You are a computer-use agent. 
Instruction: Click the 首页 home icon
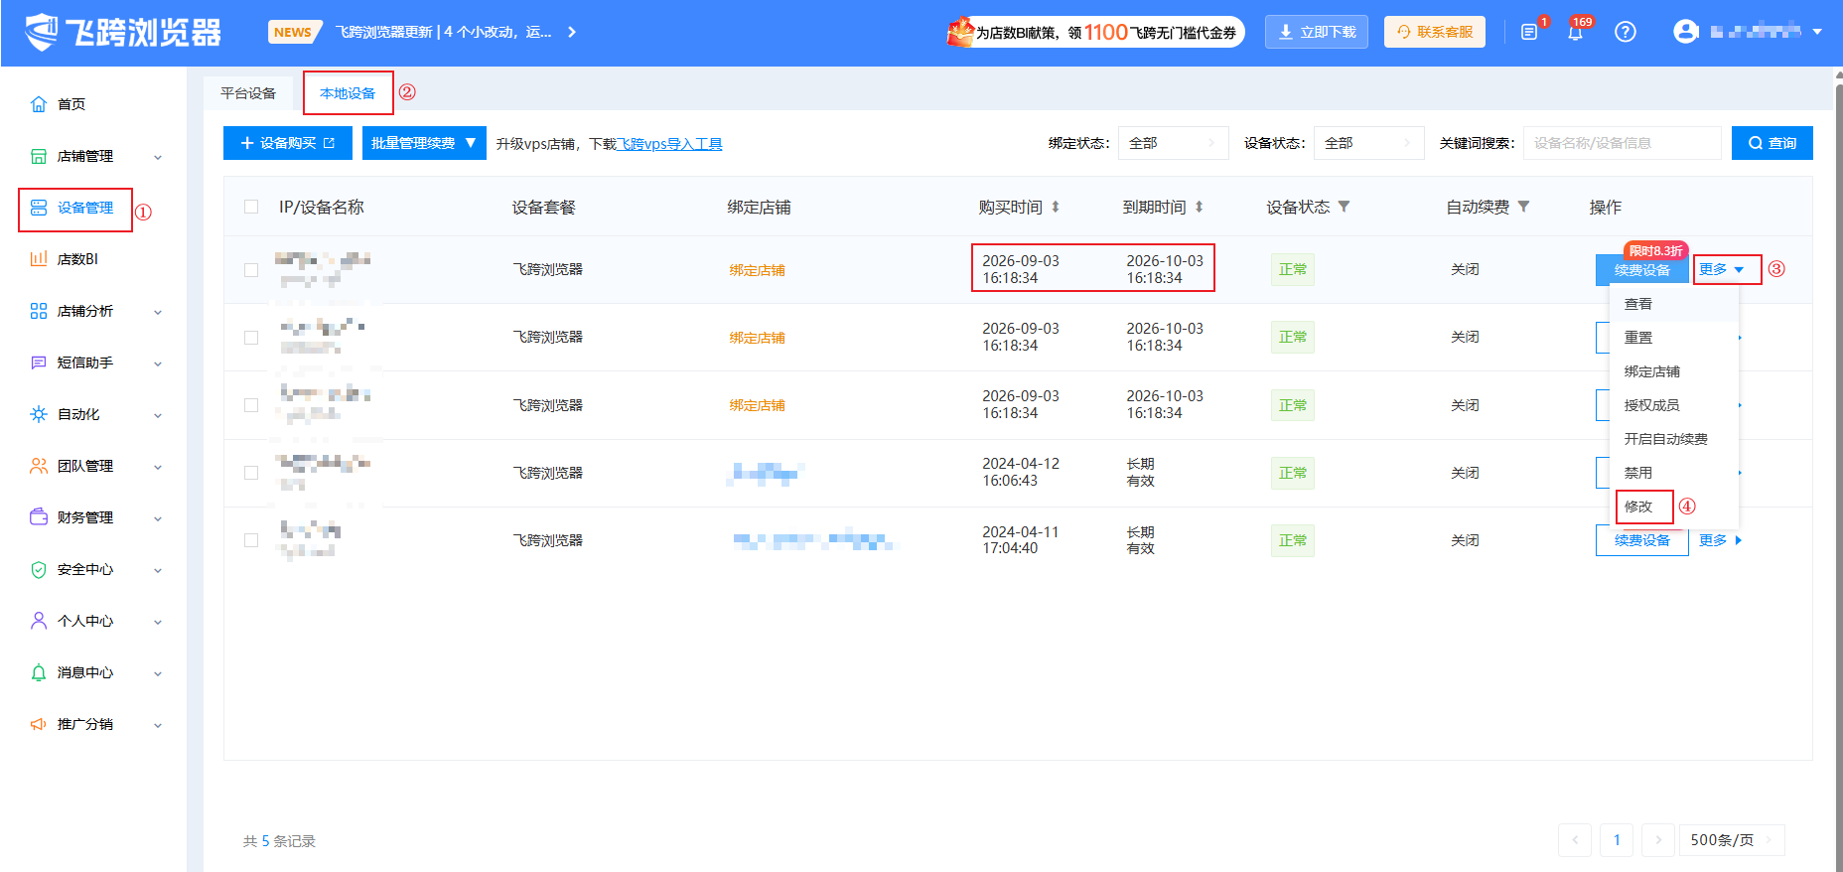tap(39, 104)
